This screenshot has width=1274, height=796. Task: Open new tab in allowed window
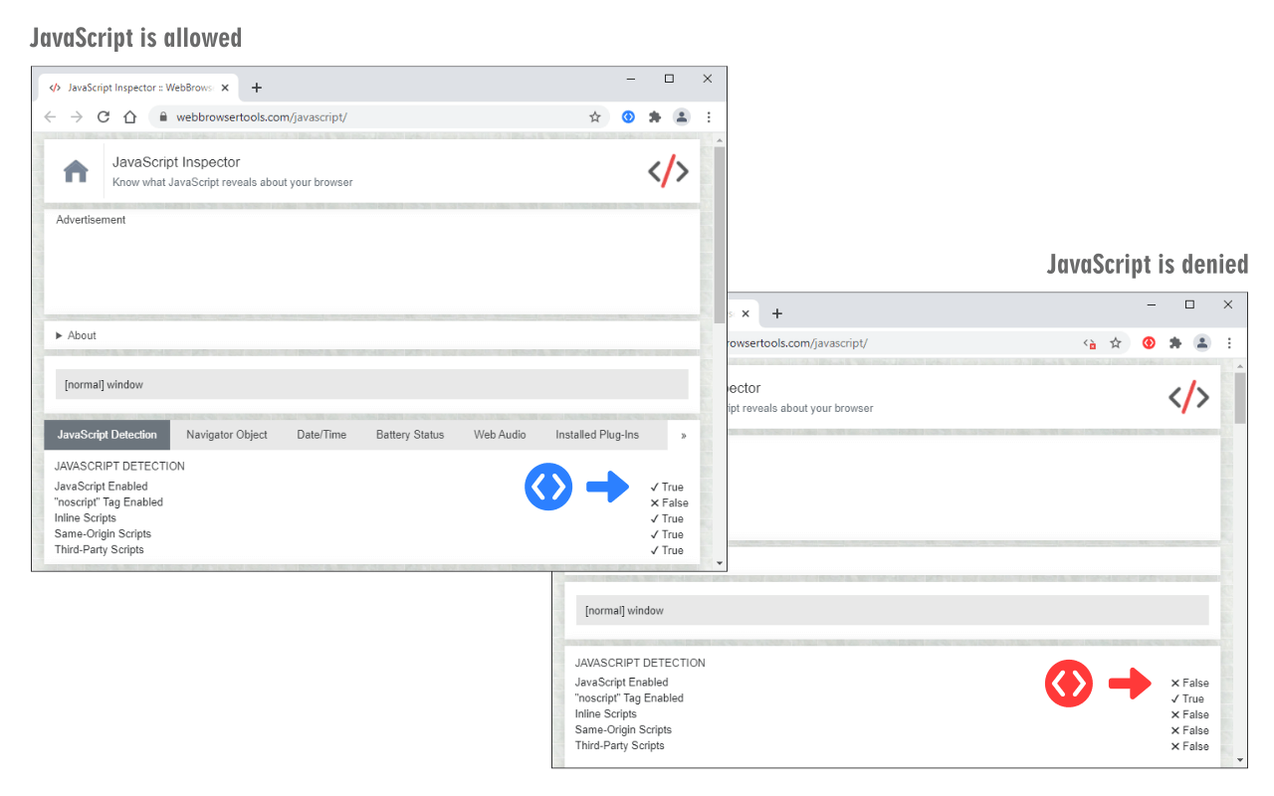point(257,88)
